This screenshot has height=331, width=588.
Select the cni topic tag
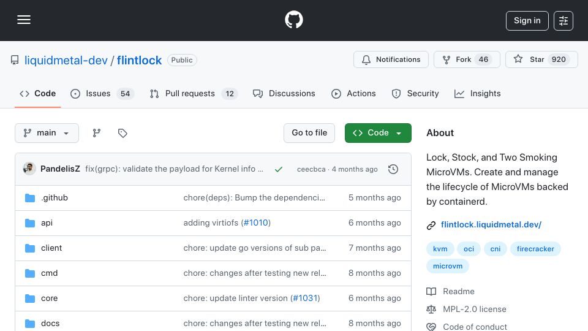496,249
